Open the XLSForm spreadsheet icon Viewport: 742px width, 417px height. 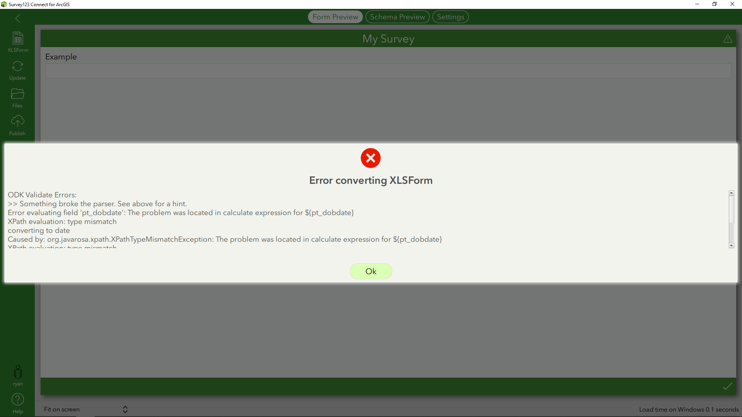click(18, 39)
